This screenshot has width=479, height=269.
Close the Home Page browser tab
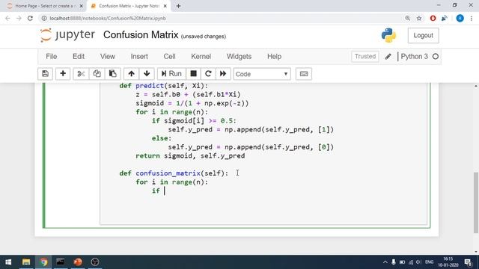point(81,6)
